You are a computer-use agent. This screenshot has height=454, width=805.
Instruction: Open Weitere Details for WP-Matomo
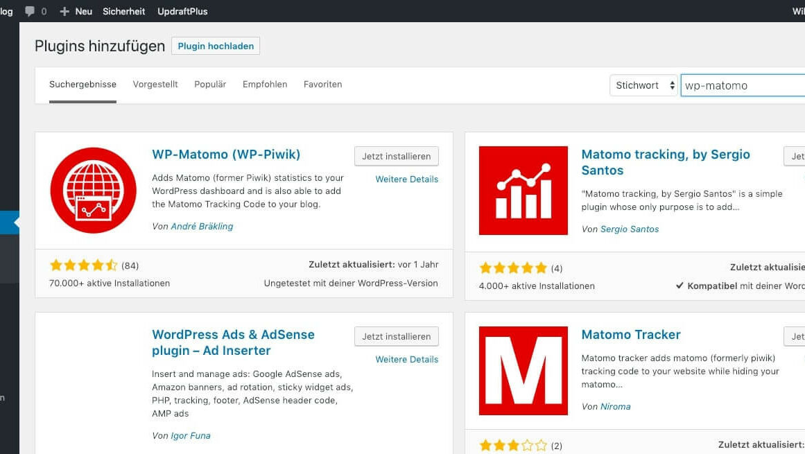pos(406,179)
